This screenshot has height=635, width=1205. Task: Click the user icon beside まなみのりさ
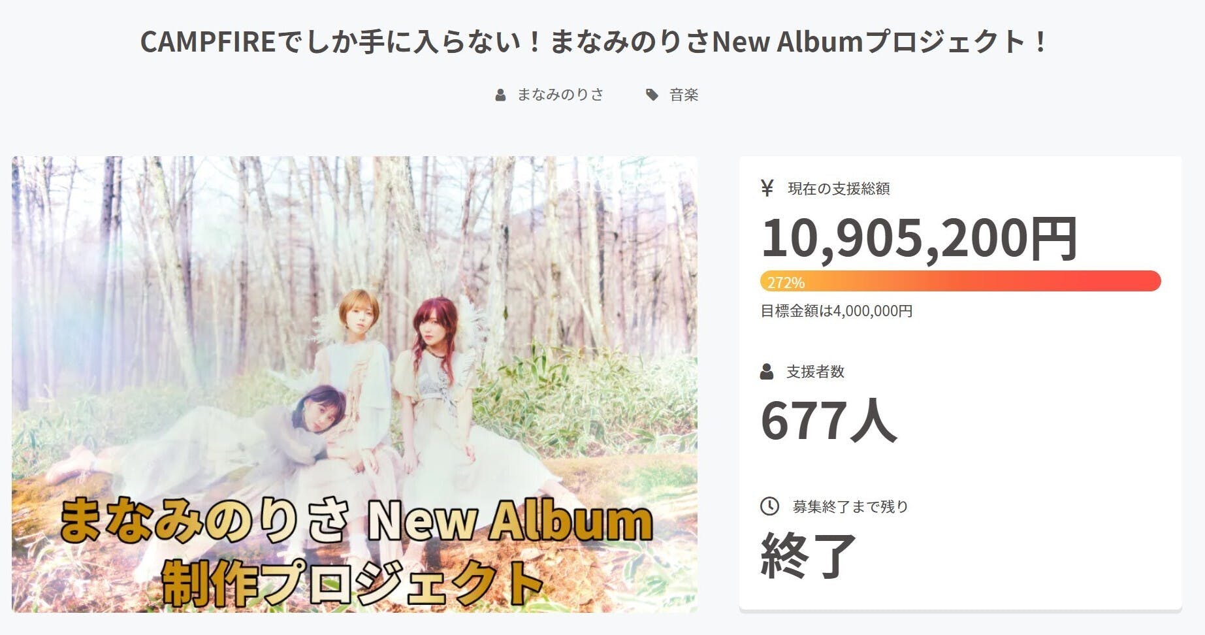[x=500, y=95]
